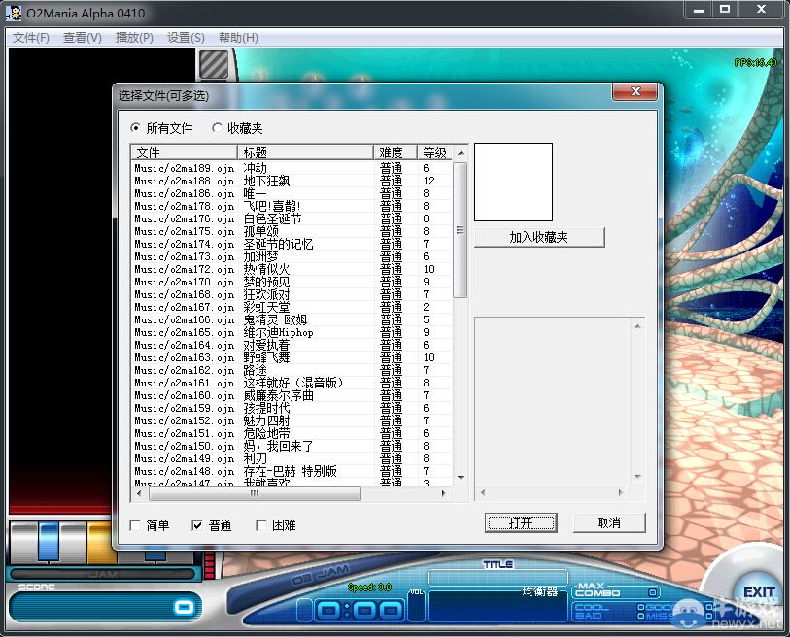Select song row 孩提时代
Image resolution: width=790 pixels, height=637 pixels.
[x=292, y=408]
